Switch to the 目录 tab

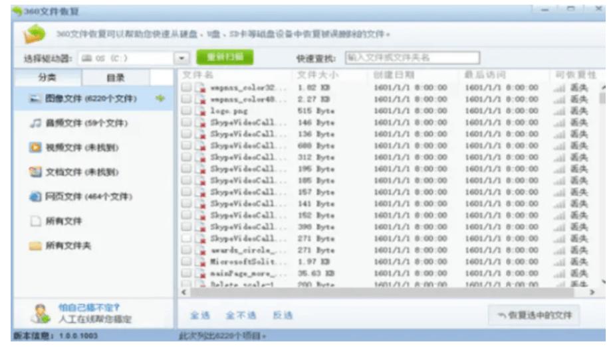(116, 78)
